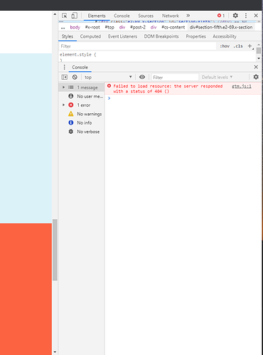Open the Sources panel tab
The image size is (263, 355).
[x=146, y=16]
